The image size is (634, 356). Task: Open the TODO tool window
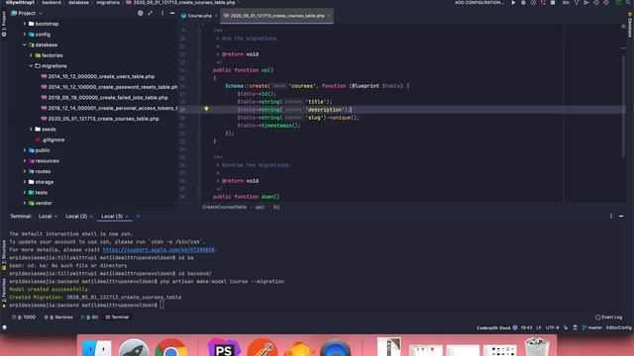click(x=24, y=317)
